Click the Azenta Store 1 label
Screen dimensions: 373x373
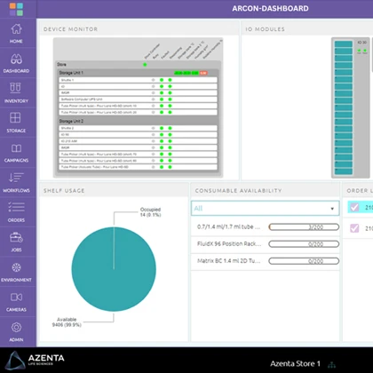[x=295, y=363]
